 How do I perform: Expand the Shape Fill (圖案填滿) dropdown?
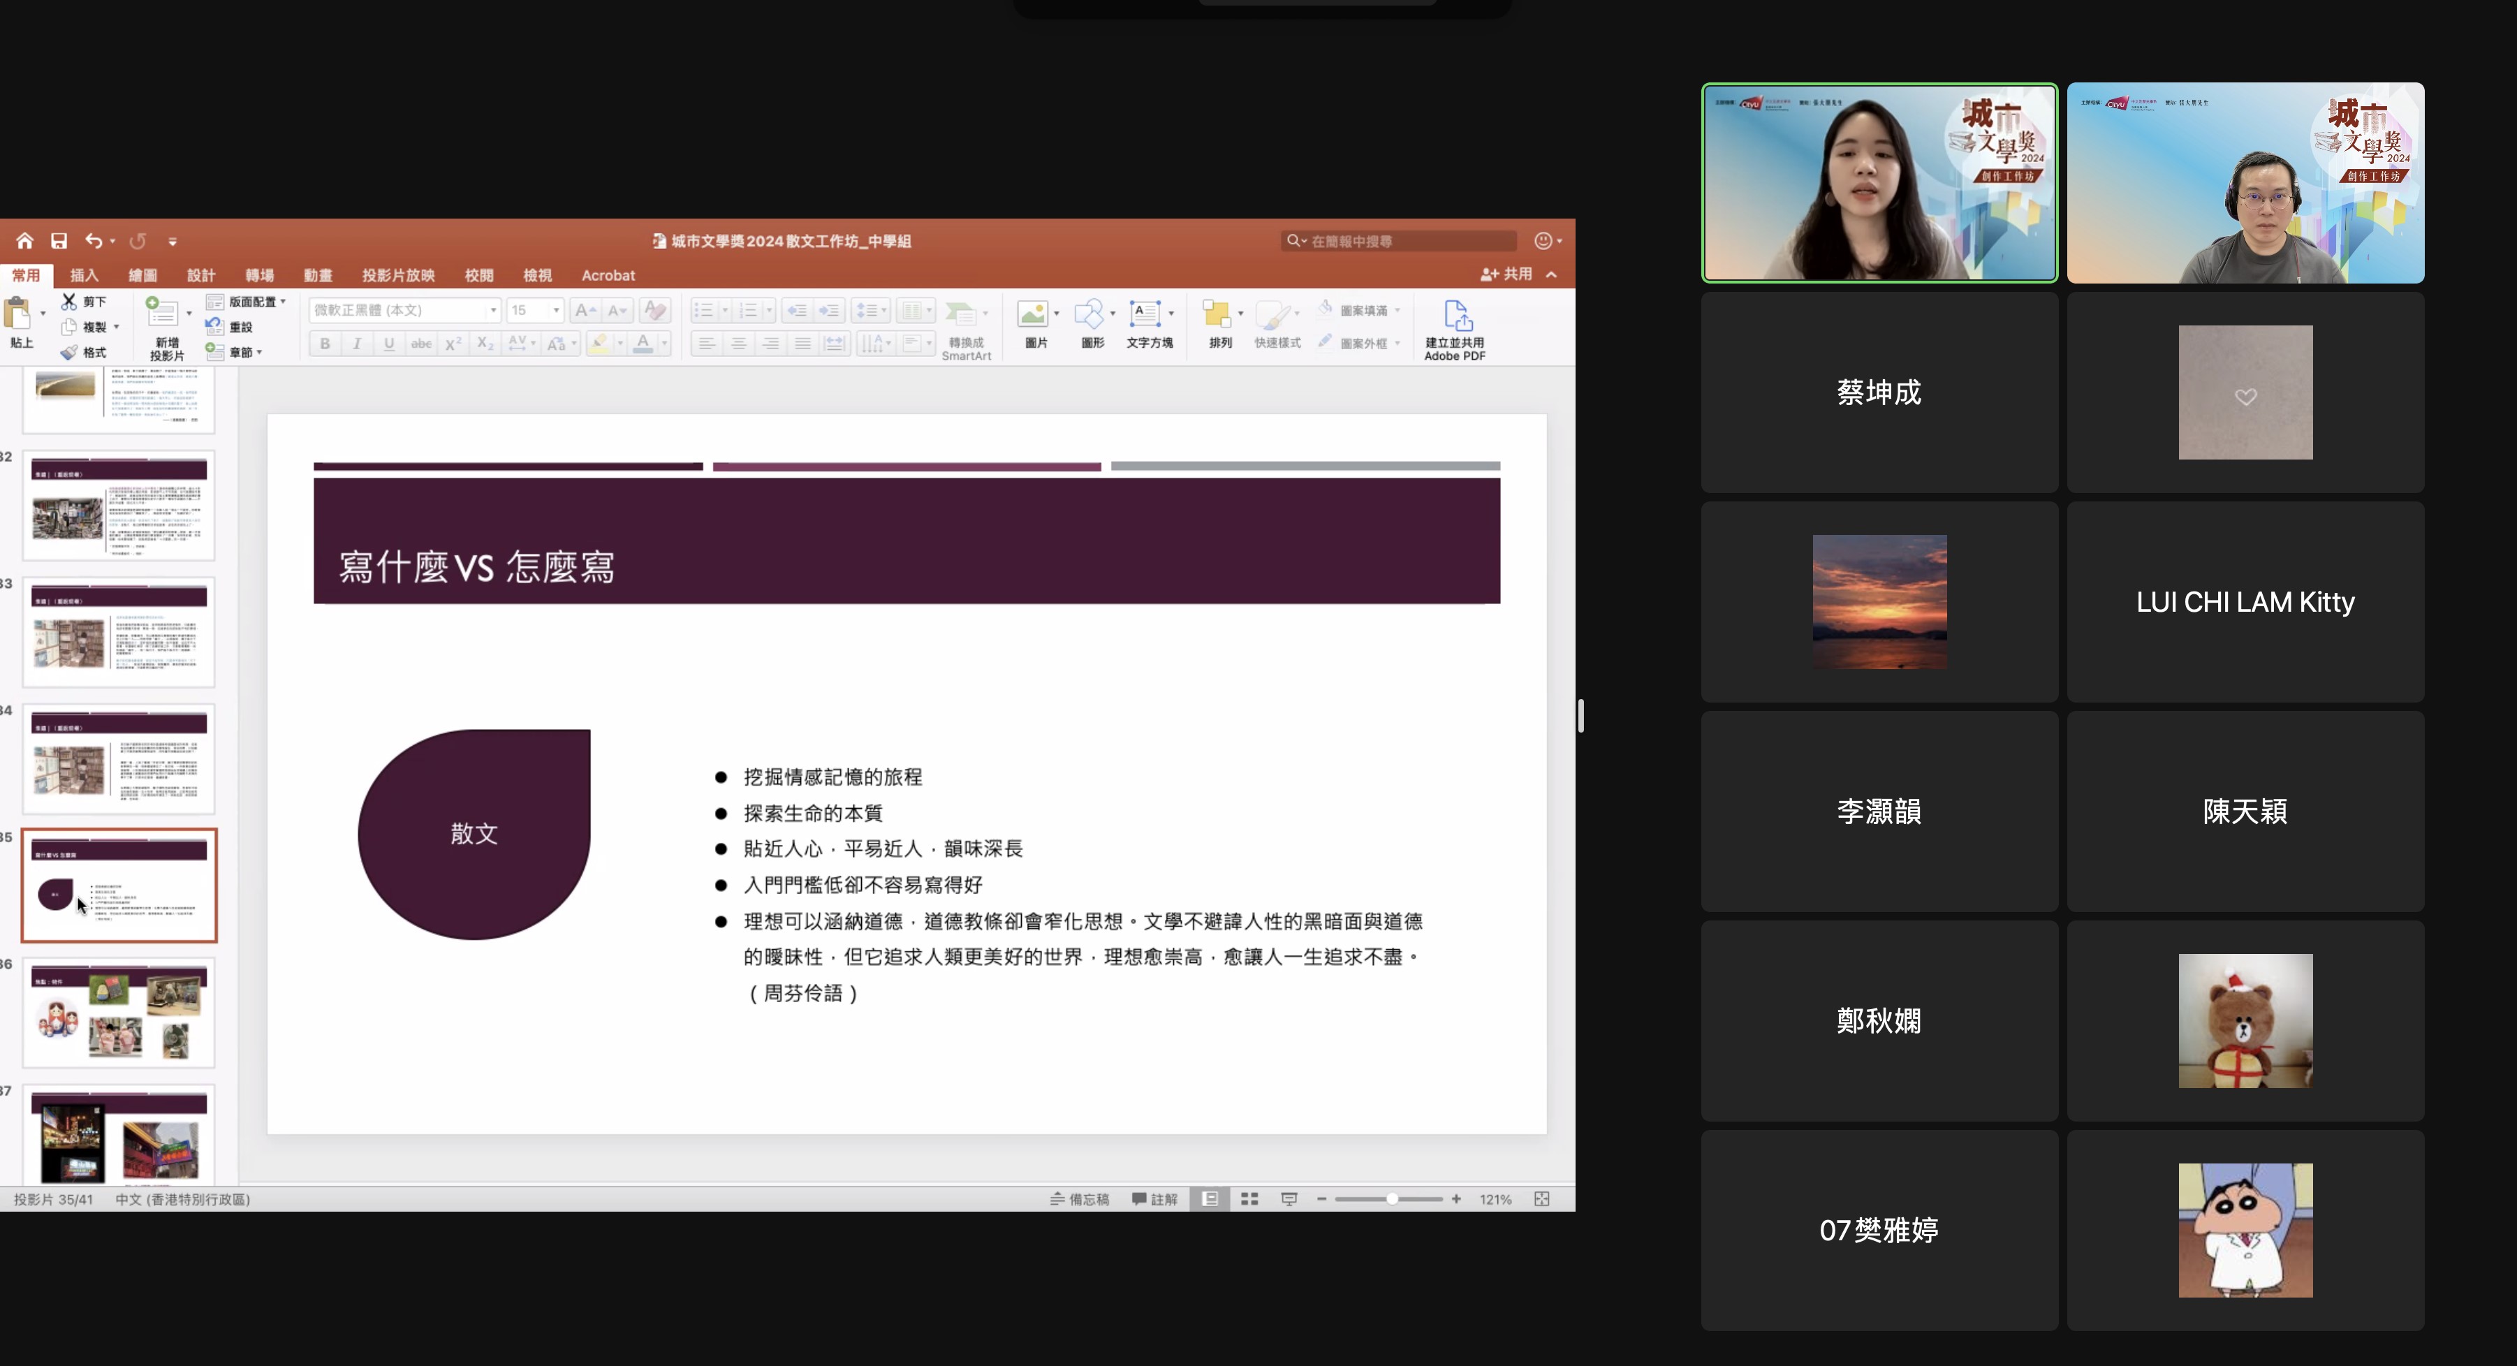pos(1398,310)
